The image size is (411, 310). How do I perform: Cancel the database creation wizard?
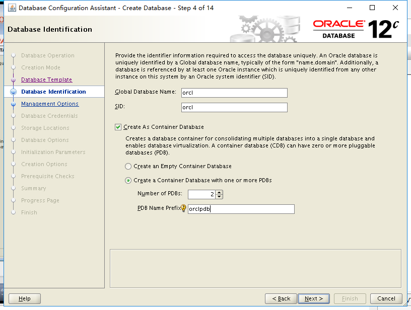(386, 298)
